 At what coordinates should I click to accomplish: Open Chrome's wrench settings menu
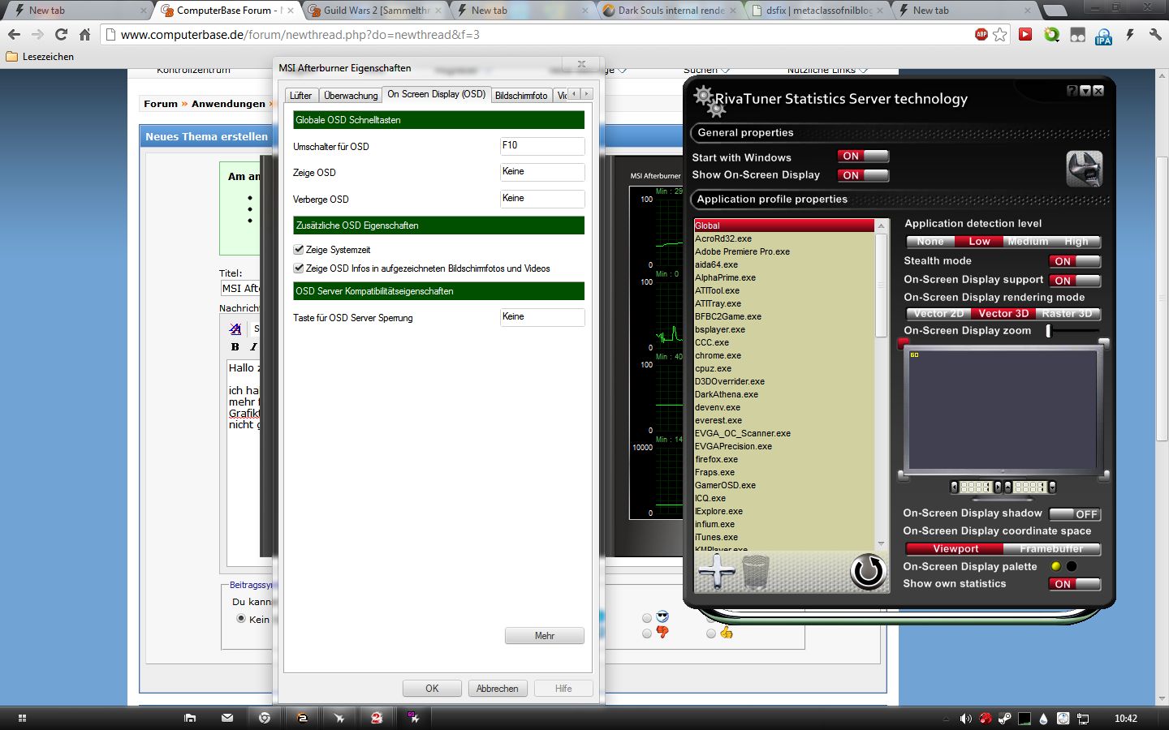[1155, 34]
